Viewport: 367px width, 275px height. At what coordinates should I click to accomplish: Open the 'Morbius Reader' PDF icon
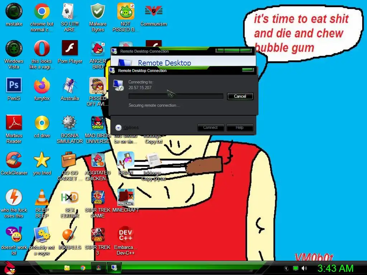pos(14,129)
